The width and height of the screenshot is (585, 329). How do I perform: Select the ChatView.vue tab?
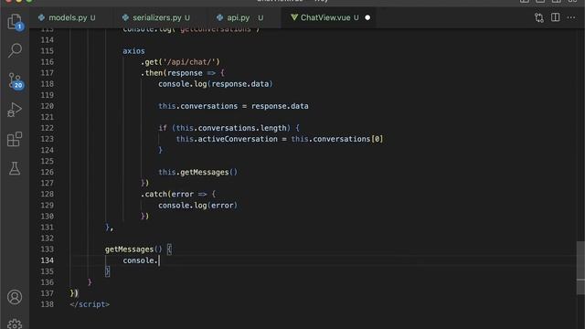click(325, 17)
